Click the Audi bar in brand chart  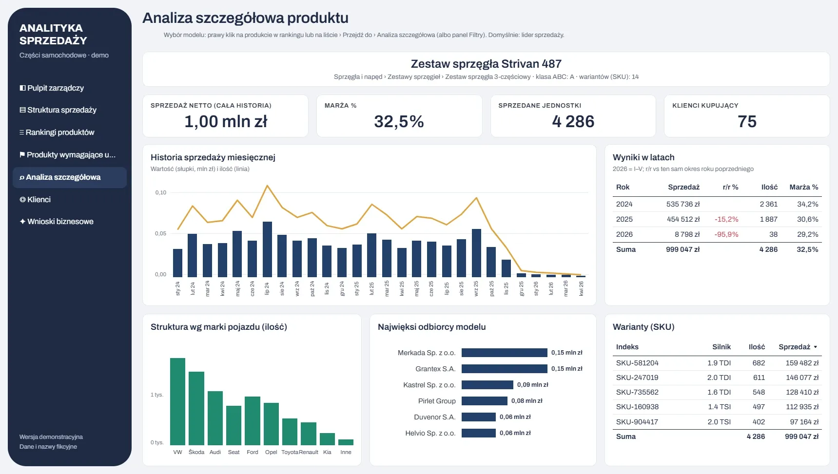pyautogui.click(x=215, y=418)
